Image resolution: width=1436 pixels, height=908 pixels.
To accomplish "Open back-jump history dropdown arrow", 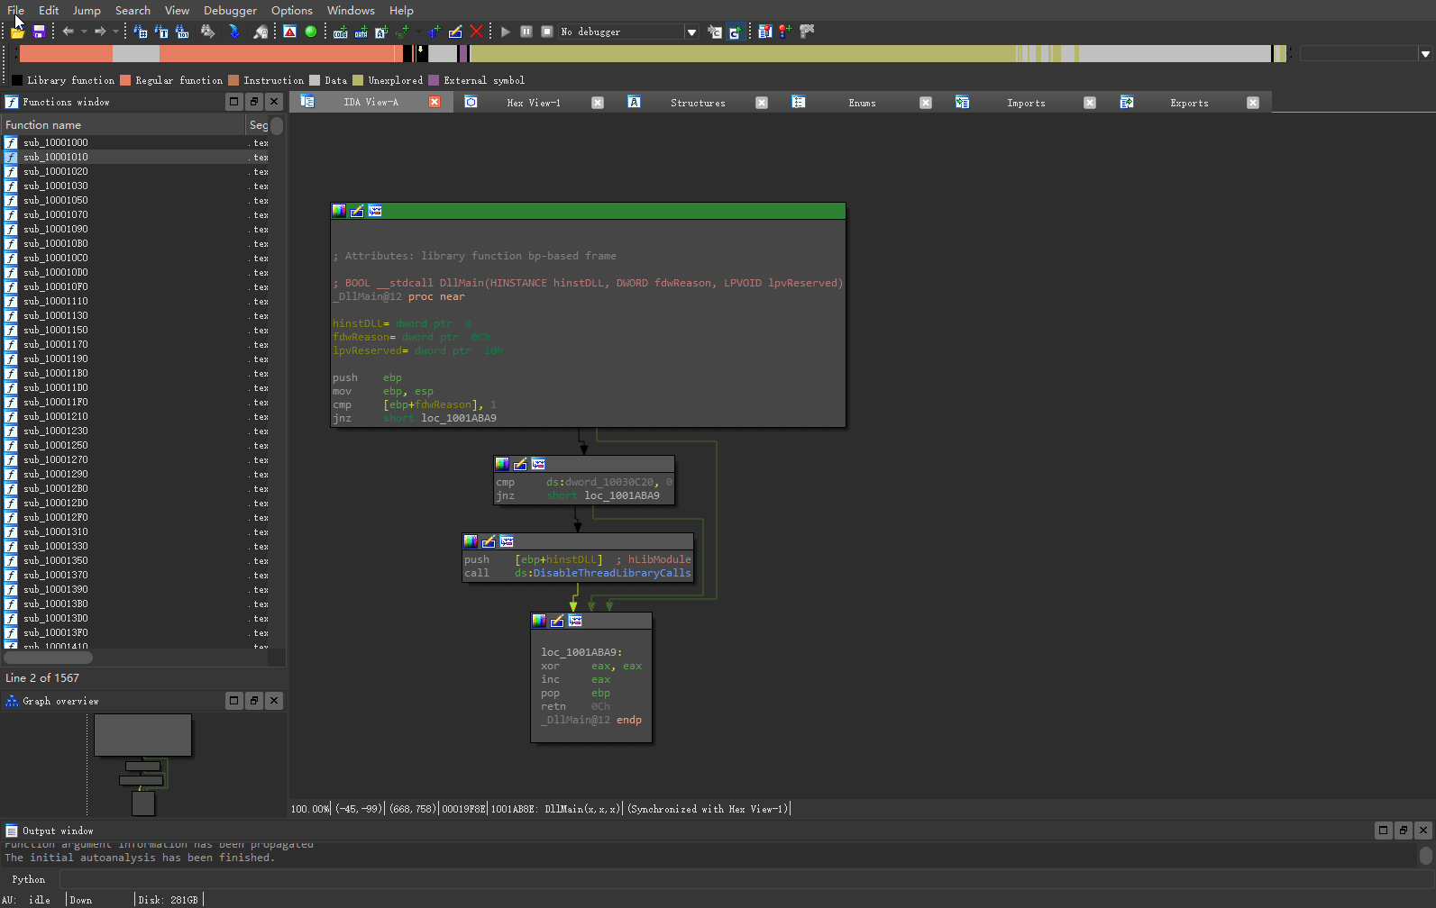I will click(x=84, y=32).
